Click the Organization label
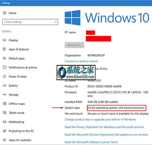Viewport: 152px width, 145px height. (73, 55)
